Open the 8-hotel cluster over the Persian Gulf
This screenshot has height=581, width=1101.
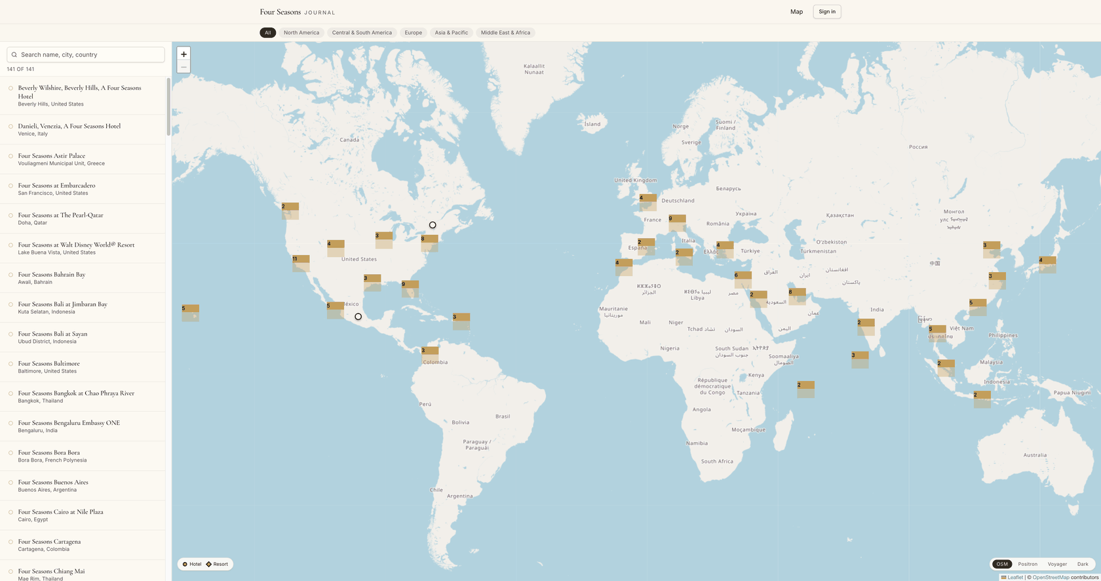(797, 296)
